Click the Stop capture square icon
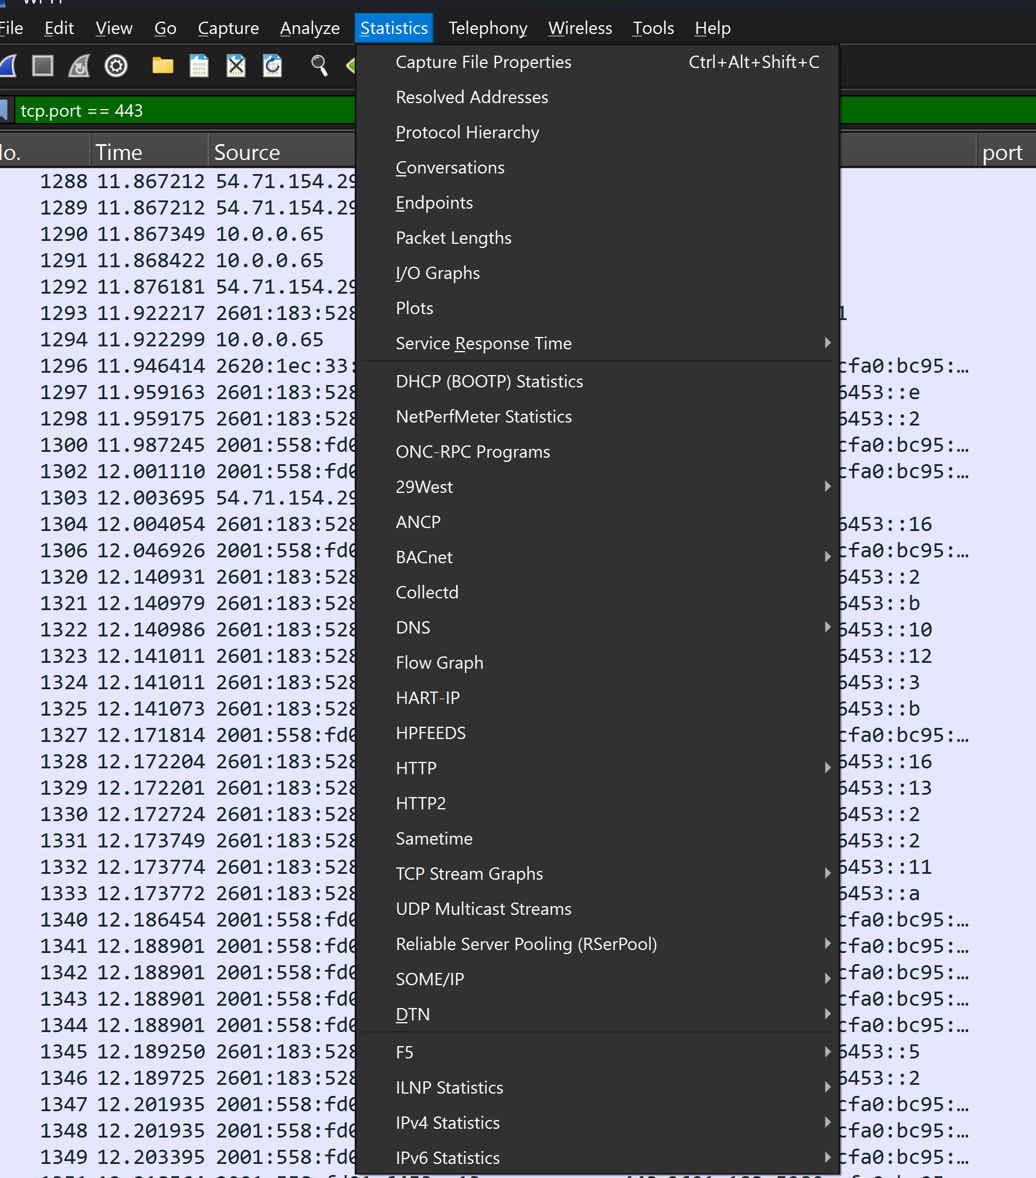The width and height of the screenshot is (1036, 1178). [42, 66]
